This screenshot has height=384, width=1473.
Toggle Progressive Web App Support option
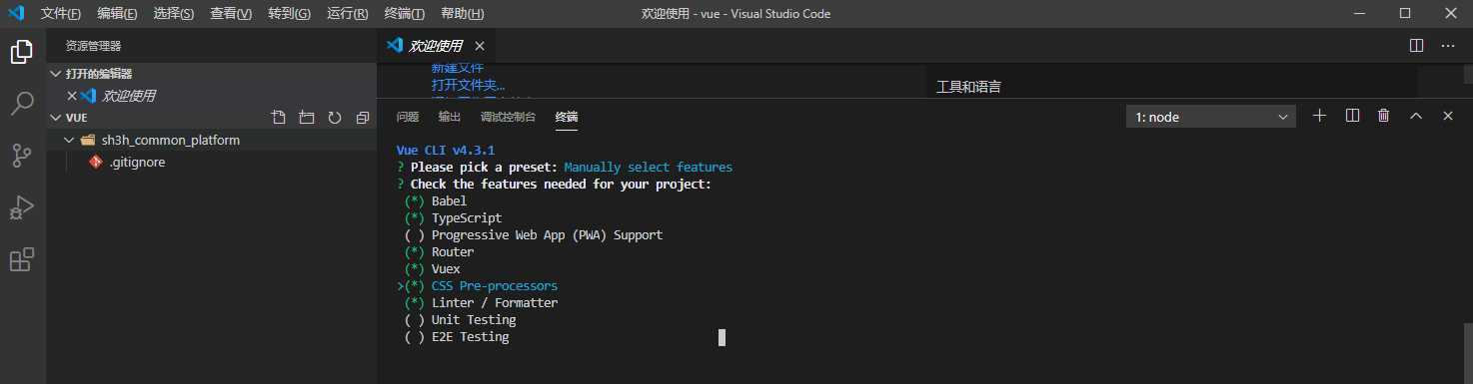point(533,234)
